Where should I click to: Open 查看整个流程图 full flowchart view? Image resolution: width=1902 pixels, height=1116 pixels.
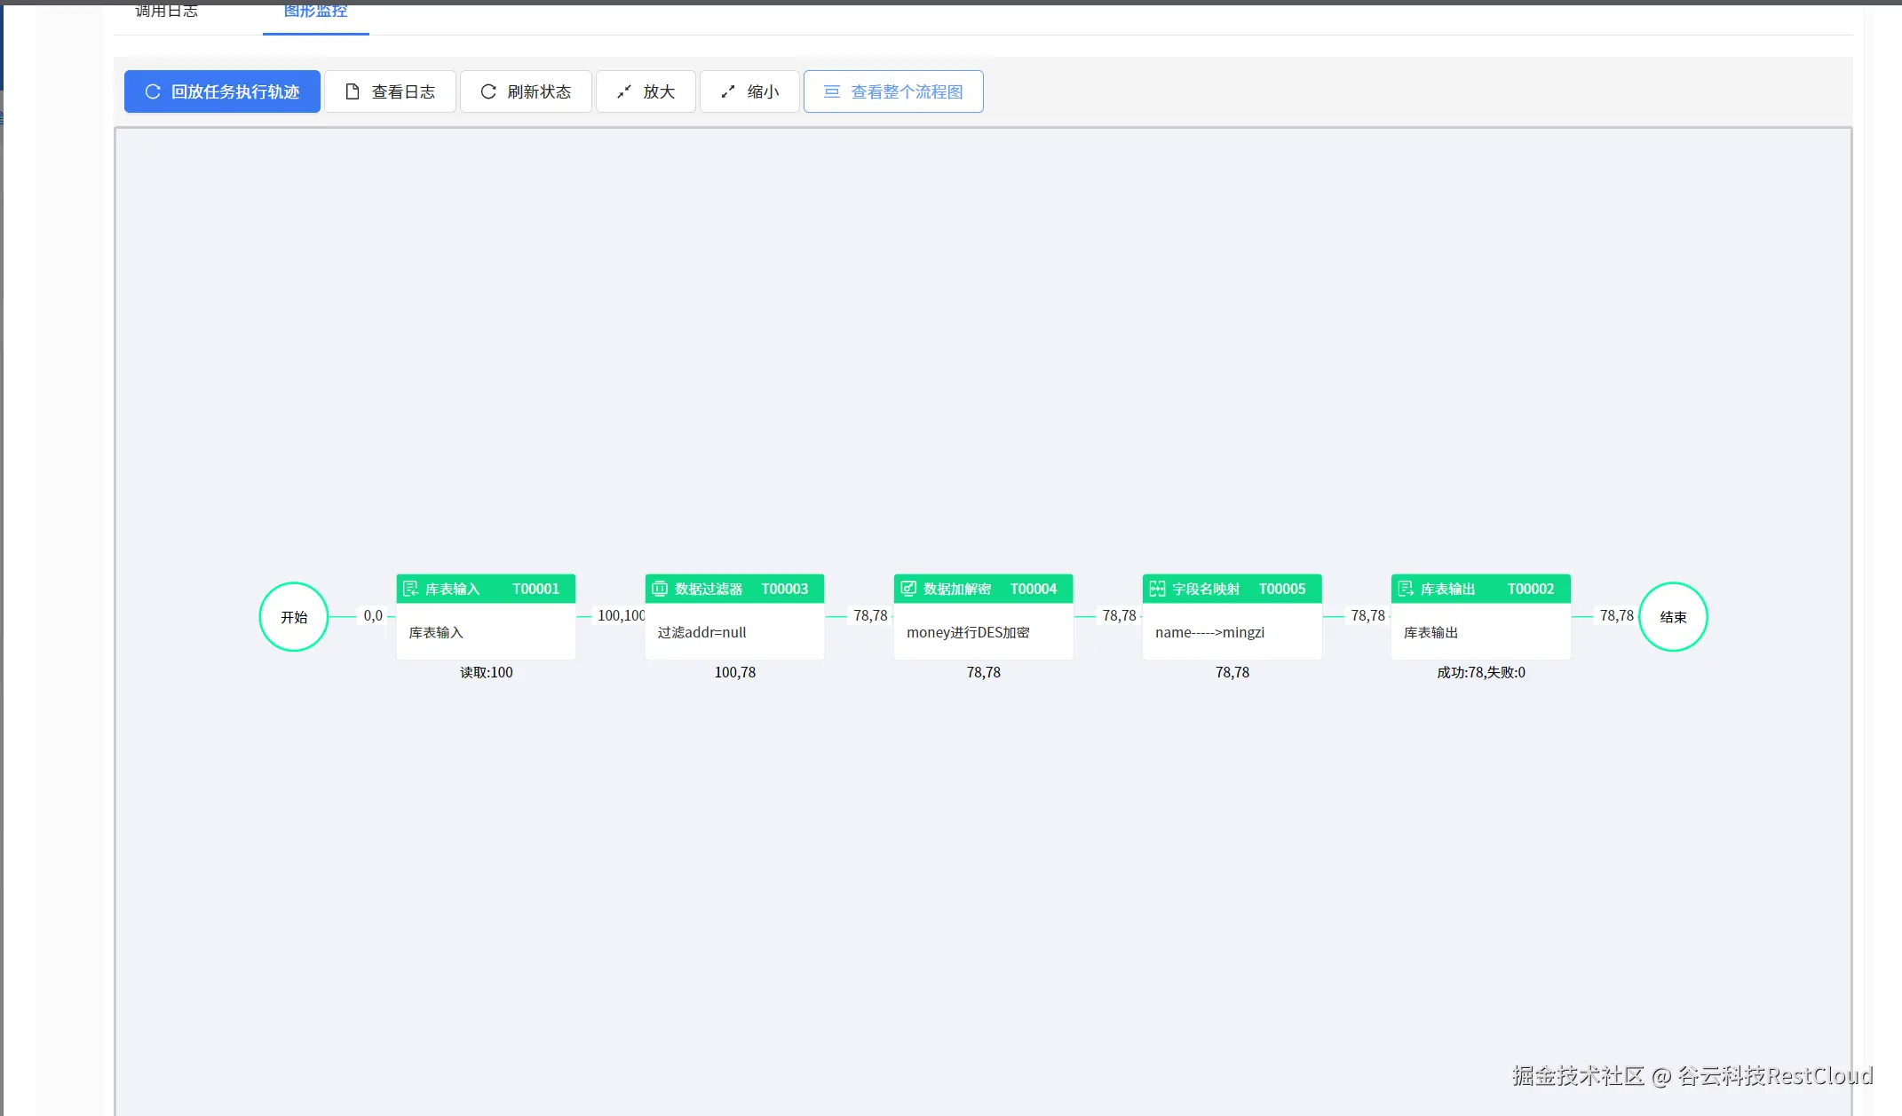(893, 91)
